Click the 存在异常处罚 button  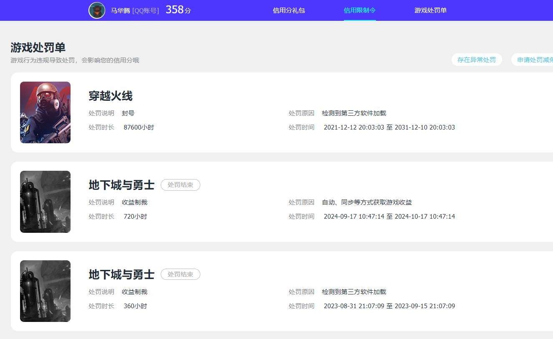477,60
